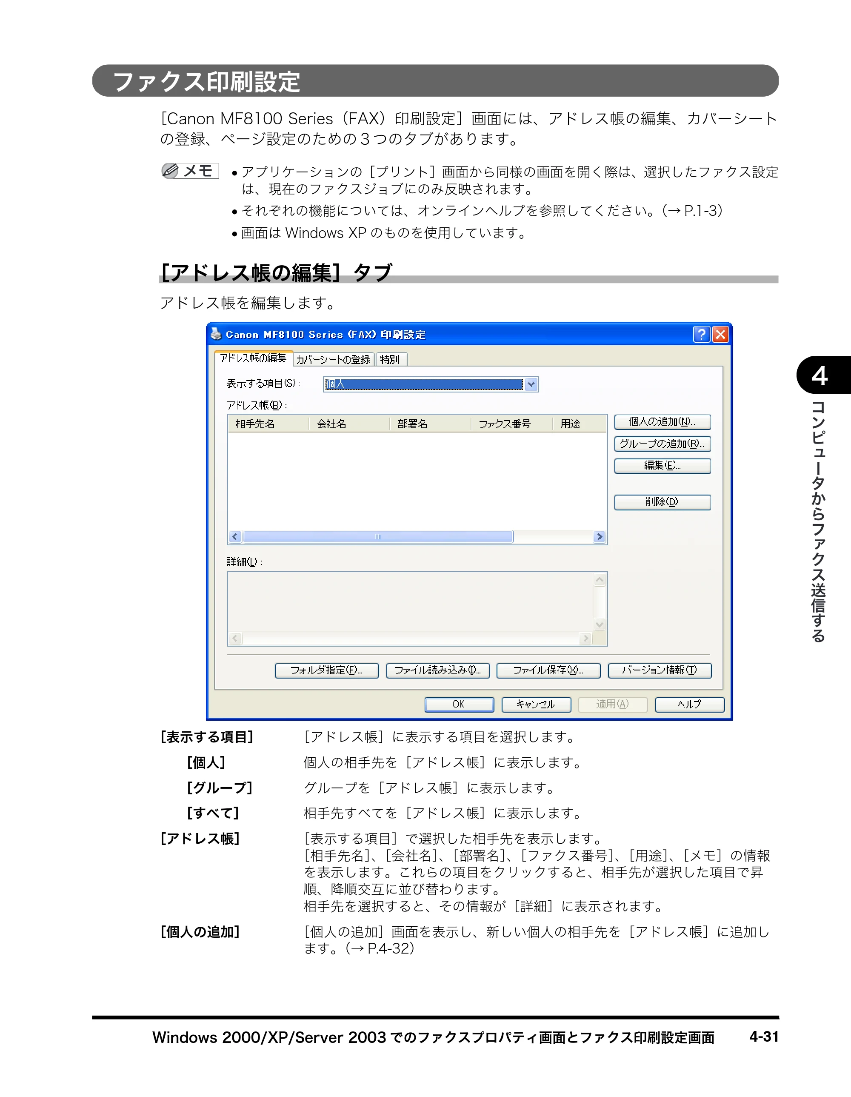Image resolution: width=851 pixels, height=1097 pixels.
Task: Click the 削除(D) button
Action: (x=662, y=502)
